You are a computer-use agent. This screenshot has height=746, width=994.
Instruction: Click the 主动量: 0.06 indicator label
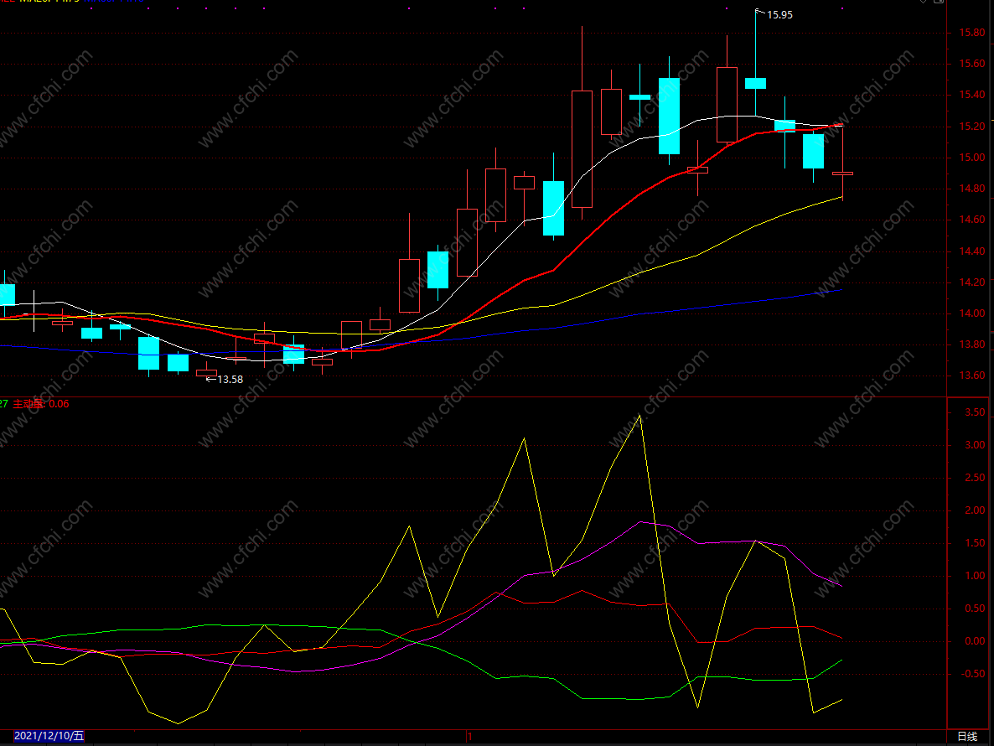41,404
